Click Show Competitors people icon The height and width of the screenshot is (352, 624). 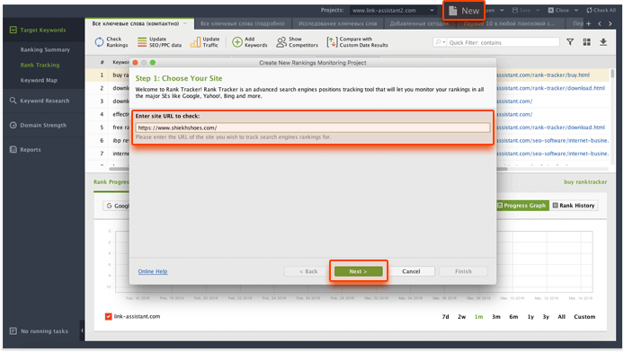(x=281, y=41)
